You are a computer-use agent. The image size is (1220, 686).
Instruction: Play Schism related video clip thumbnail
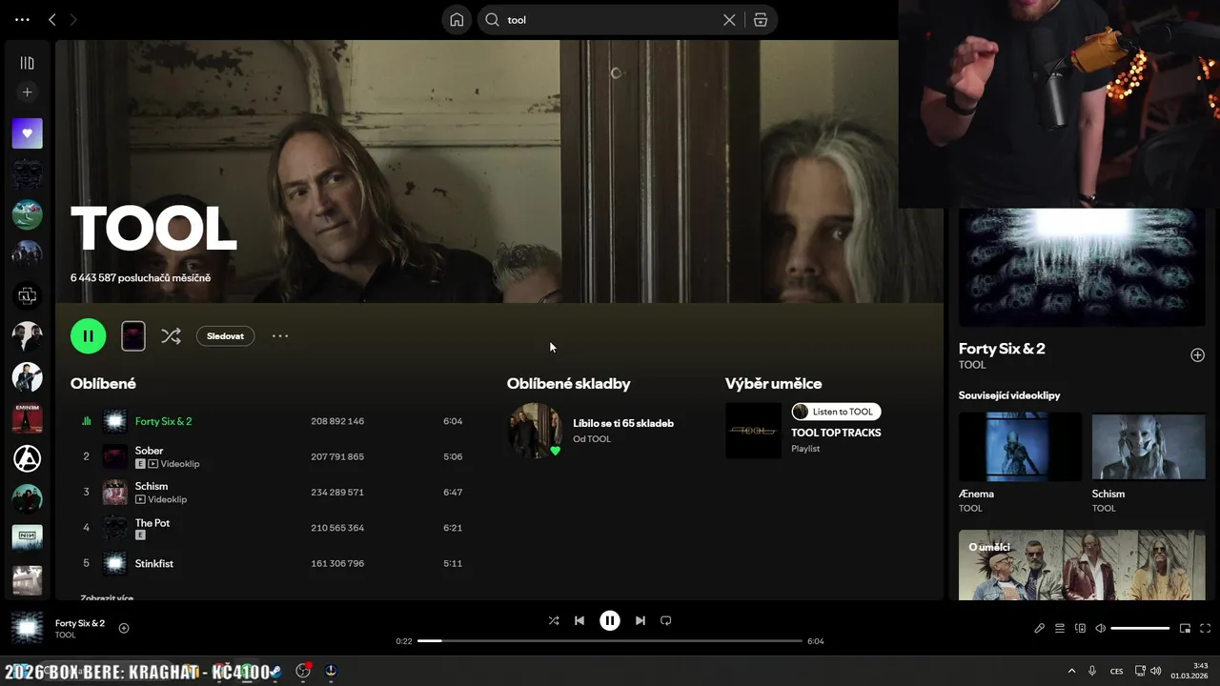pos(1149,446)
